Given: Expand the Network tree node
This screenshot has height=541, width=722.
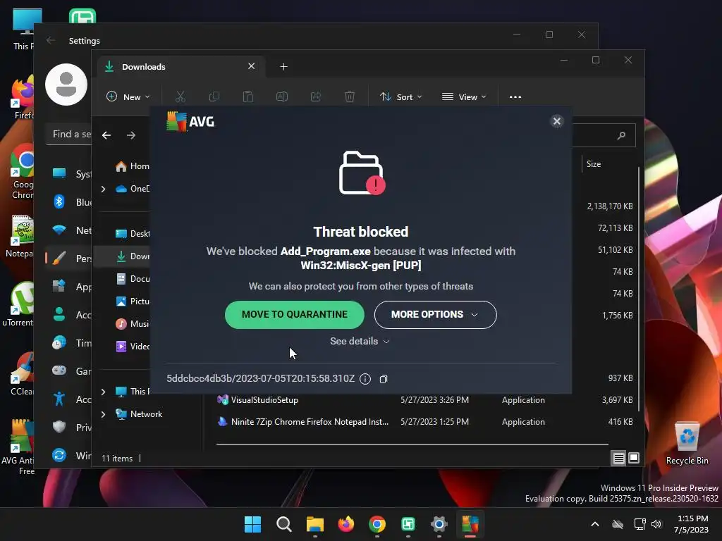Looking at the screenshot, I should (x=103, y=414).
